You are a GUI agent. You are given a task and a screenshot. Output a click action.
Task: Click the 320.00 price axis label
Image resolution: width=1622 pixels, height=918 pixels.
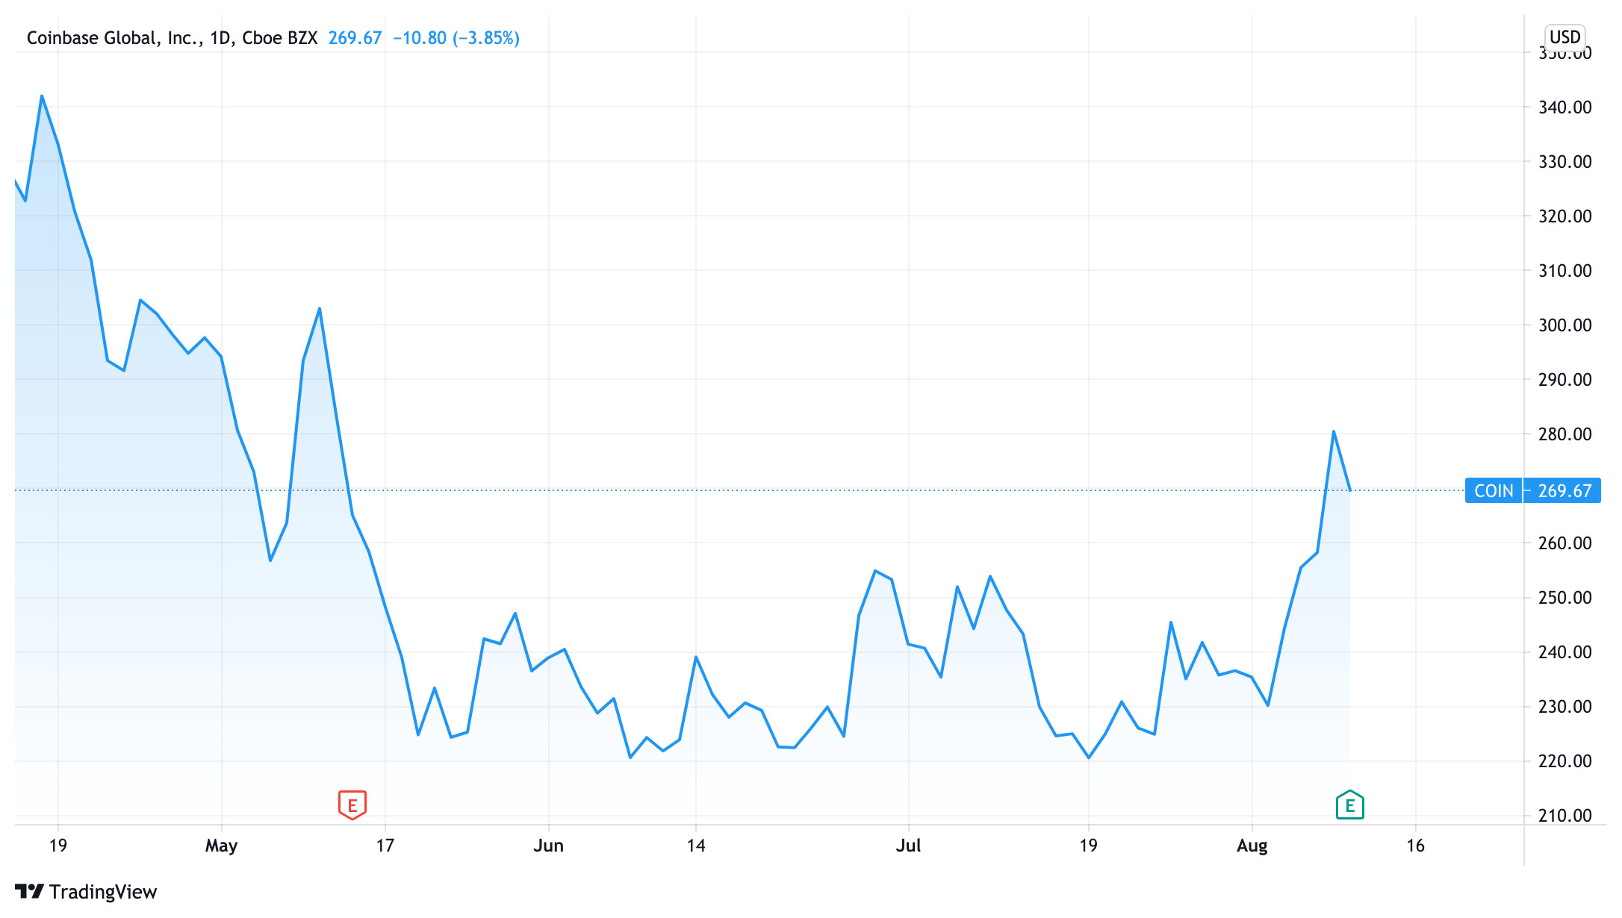pyautogui.click(x=1565, y=216)
